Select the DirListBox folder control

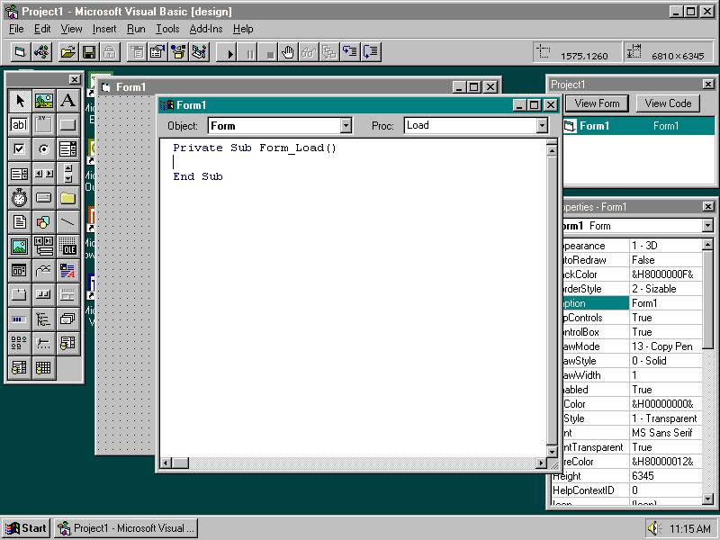point(68,198)
